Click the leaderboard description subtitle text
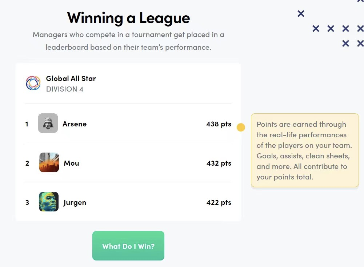 tap(128, 41)
